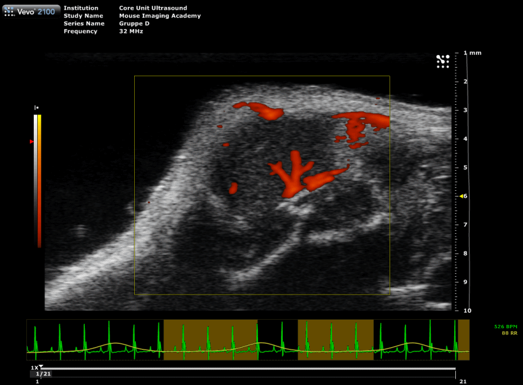
Task: Click the Vevo 2100 logo
Action: click(x=31, y=11)
